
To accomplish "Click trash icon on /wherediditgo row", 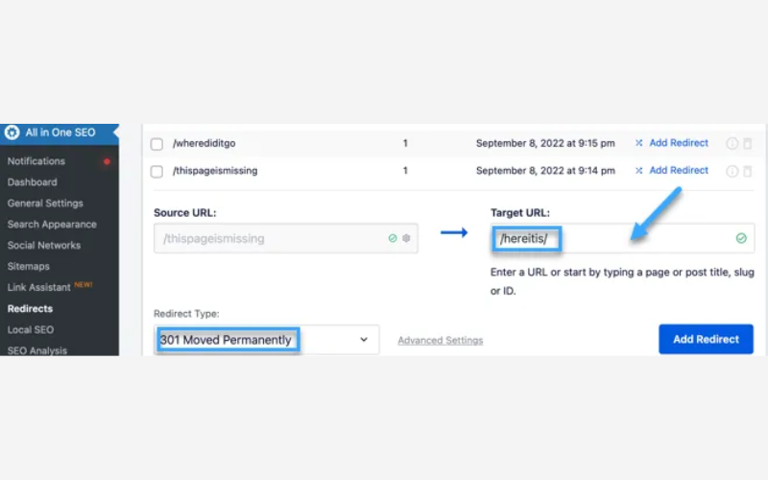I will tap(748, 144).
